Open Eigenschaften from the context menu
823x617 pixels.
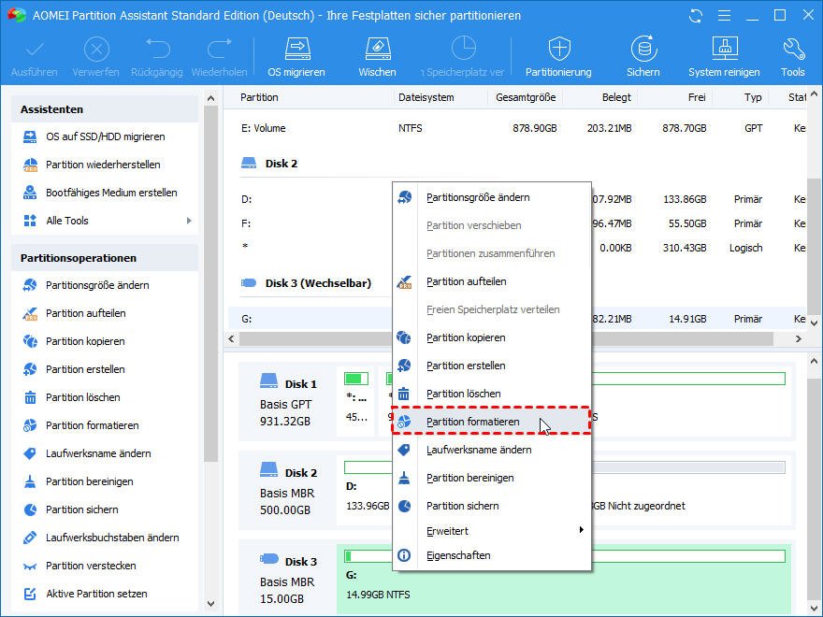[457, 555]
